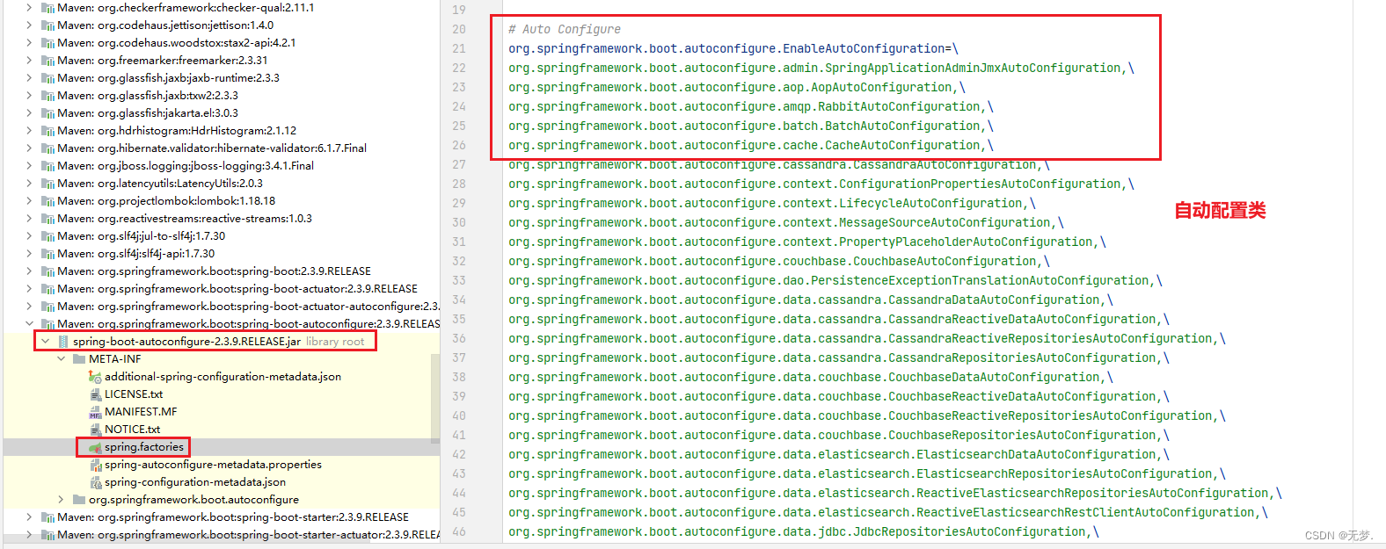Viewport: 1386px width, 549px height.
Task: Click spring-autoconfigure-metadata.properties file icon
Action: [95, 464]
